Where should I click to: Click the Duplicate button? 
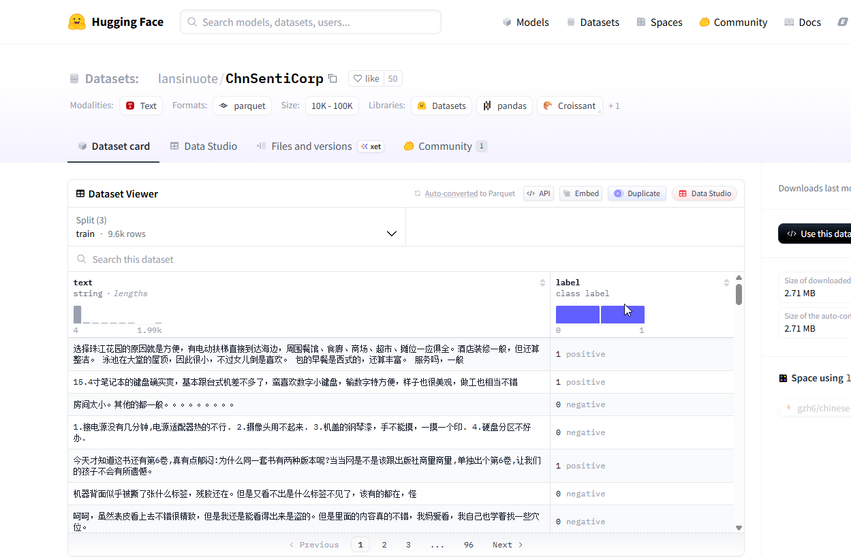[636, 193]
